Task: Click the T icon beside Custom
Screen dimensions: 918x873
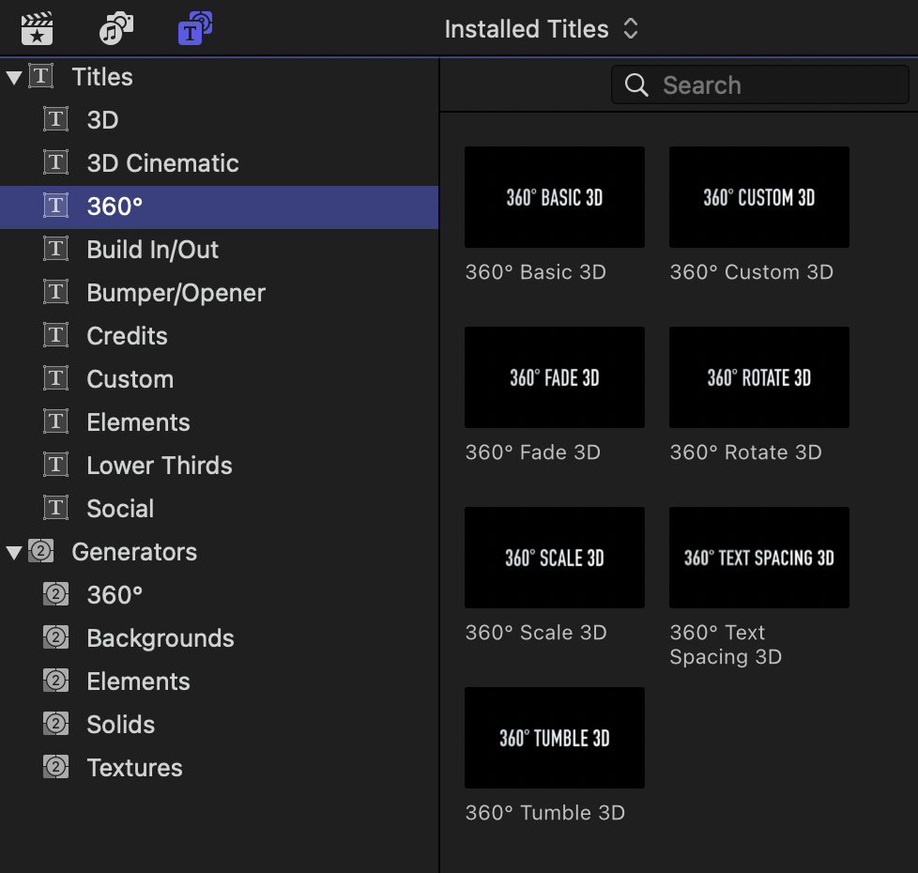Action: [x=55, y=378]
